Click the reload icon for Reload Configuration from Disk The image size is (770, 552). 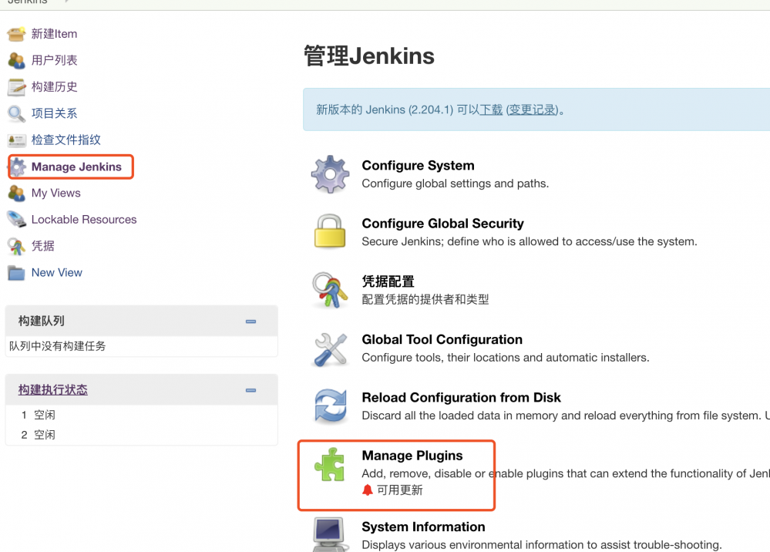(x=330, y=406)
